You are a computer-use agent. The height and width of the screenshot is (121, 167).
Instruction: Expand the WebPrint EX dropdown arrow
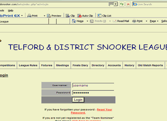22,16
